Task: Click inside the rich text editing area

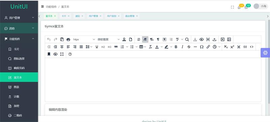Action: (x=153, y=80)
